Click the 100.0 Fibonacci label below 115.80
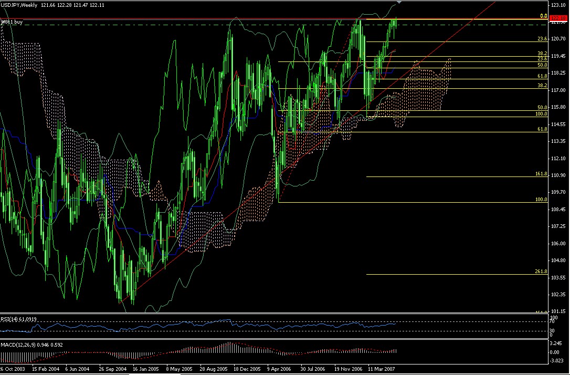 click(541, 114)
